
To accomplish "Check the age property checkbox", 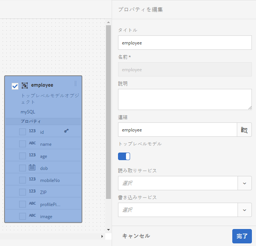I will pyautogui.click(x=23, y=156).
